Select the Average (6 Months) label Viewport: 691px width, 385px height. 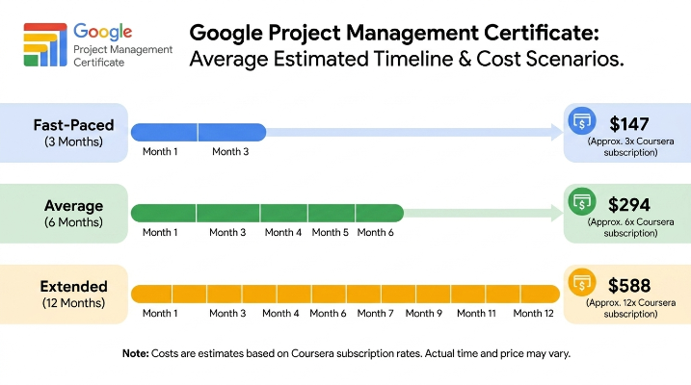pos(73,214)
